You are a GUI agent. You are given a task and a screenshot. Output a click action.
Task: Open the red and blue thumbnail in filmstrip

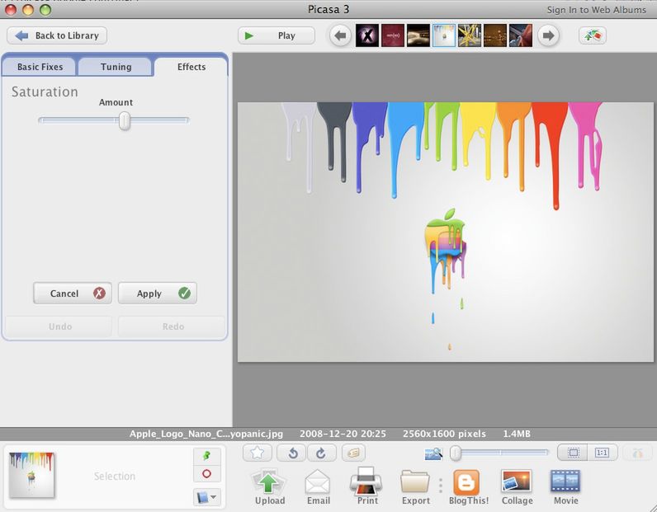pos(521,35)
